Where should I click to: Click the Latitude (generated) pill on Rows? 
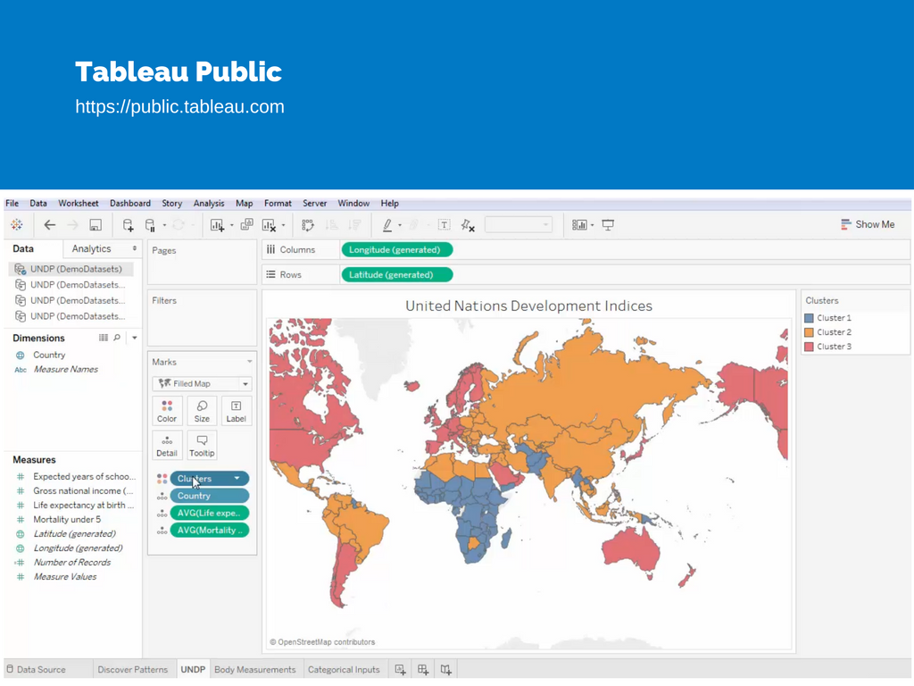point(396,275)
